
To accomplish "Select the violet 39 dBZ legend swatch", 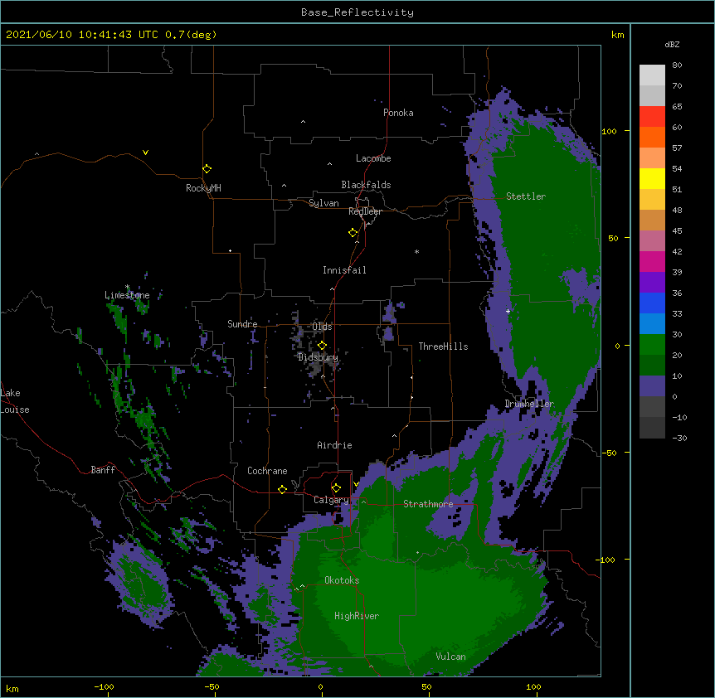I will tap(652, 283).
